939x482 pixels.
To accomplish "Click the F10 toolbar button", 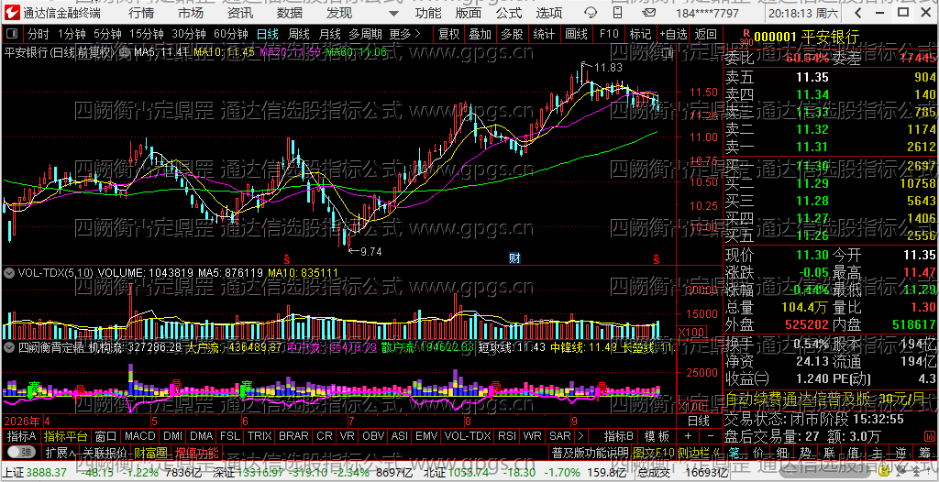I will 609,34.
